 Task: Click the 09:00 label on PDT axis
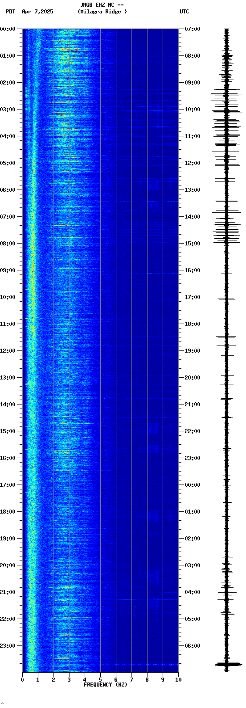[8, 270]
